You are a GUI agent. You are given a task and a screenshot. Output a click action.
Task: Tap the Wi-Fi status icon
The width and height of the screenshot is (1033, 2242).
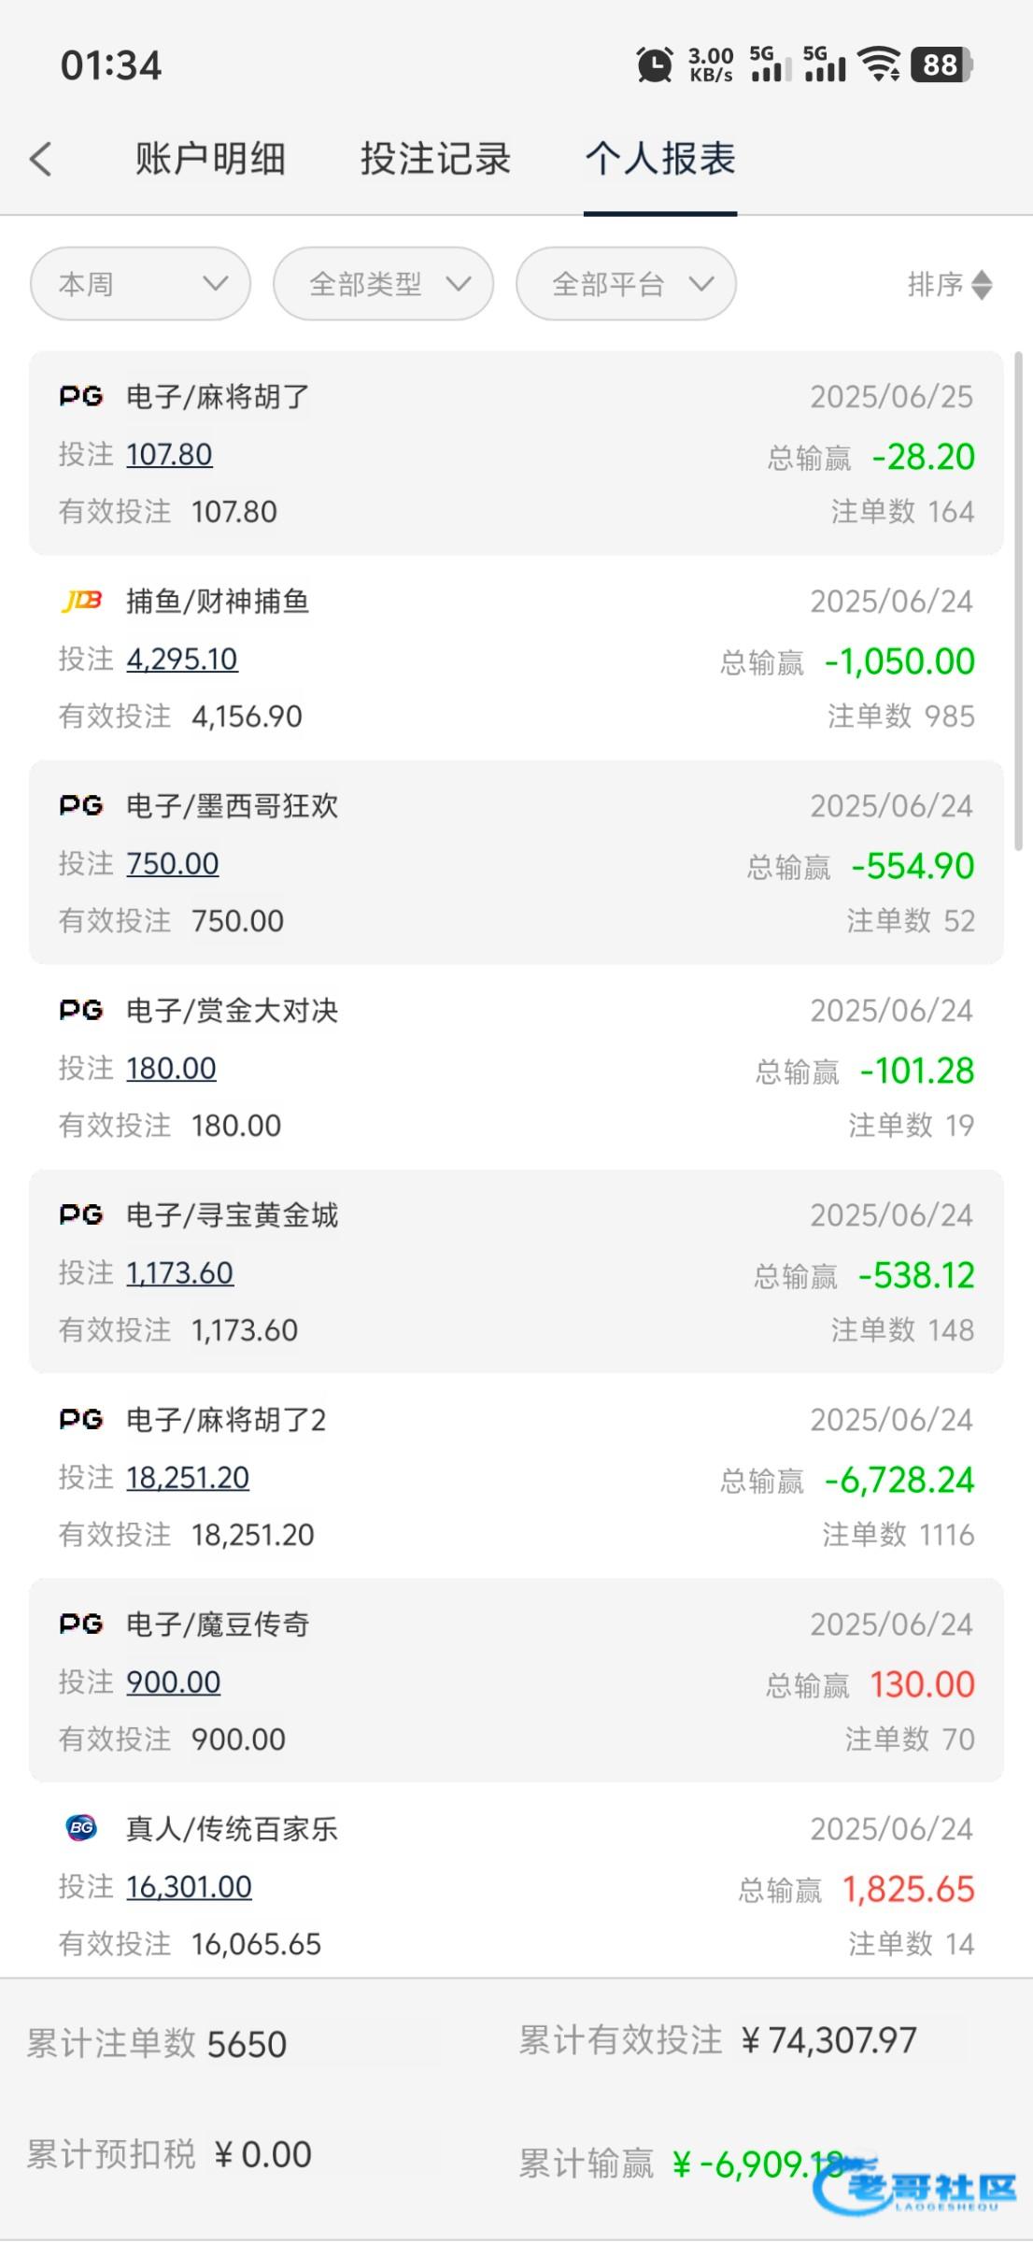(x=879, y=64)
